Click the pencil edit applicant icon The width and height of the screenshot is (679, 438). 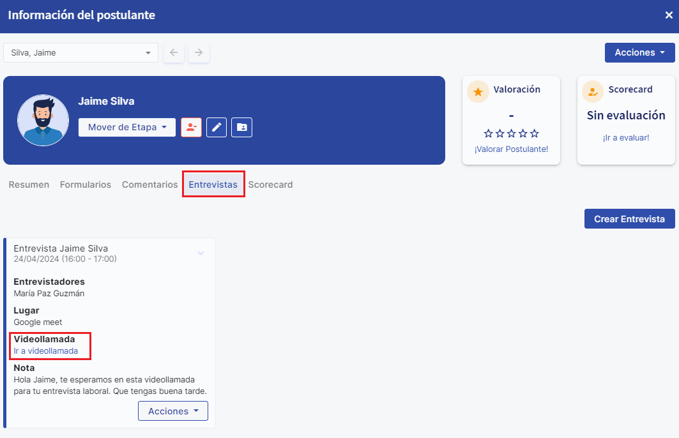(217, 127)
